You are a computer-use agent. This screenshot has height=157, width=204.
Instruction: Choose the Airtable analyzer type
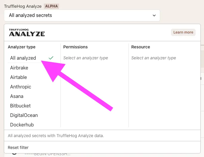coord(18,77)
